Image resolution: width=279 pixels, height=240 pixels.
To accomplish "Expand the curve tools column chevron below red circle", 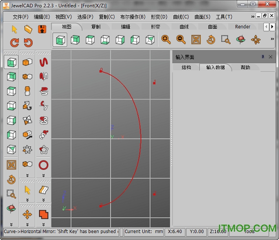I will tap(44, 175).
